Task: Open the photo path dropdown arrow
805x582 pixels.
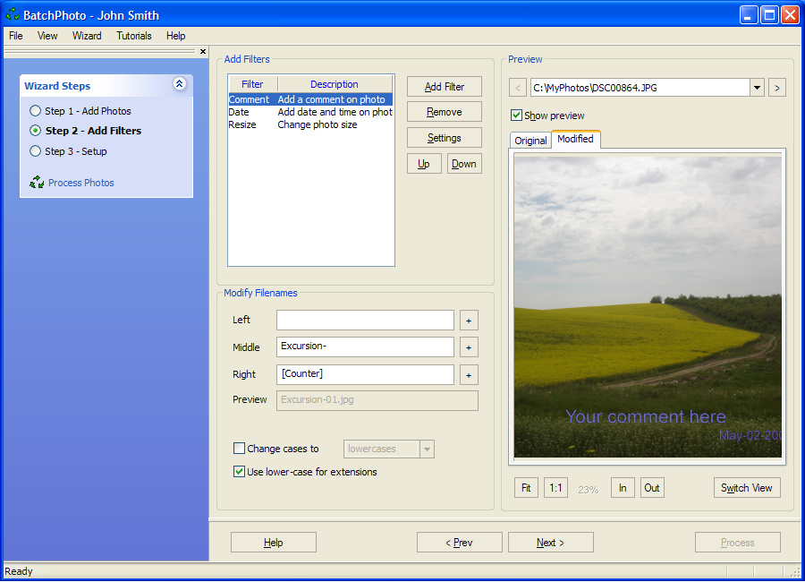Action: (757, 88)
